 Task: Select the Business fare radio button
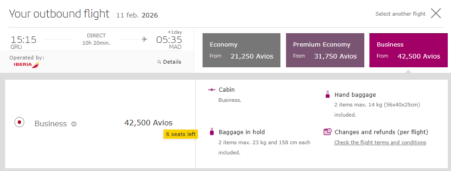pyautogui.click(x=19, y=123)
